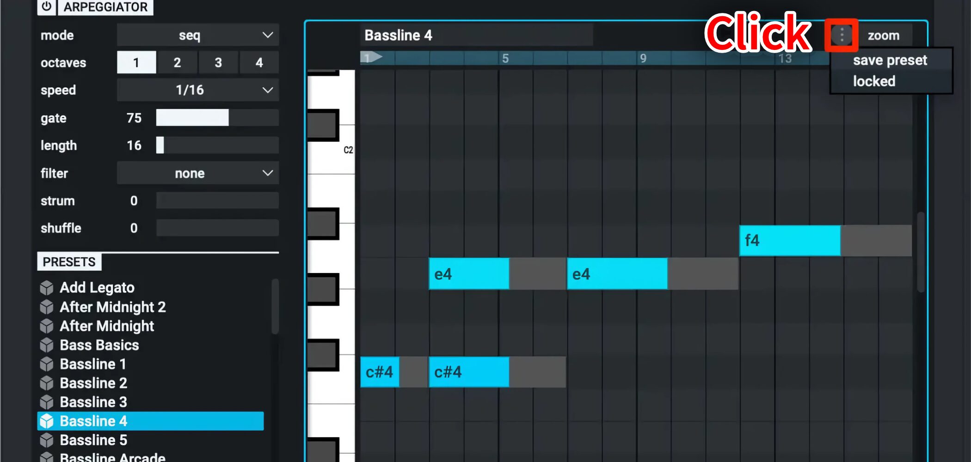
Task: Click the Bassline 4 pattern name field
Action: 476,35
